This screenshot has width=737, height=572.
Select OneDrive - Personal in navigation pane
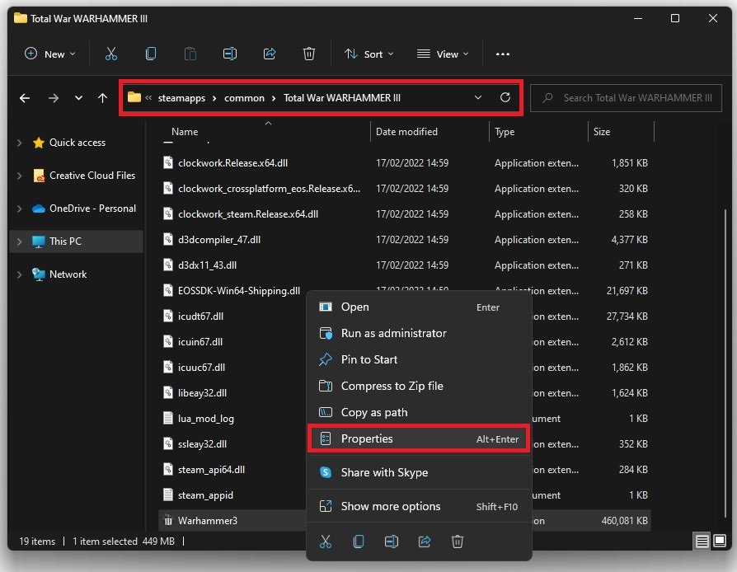tap(92, 209)
